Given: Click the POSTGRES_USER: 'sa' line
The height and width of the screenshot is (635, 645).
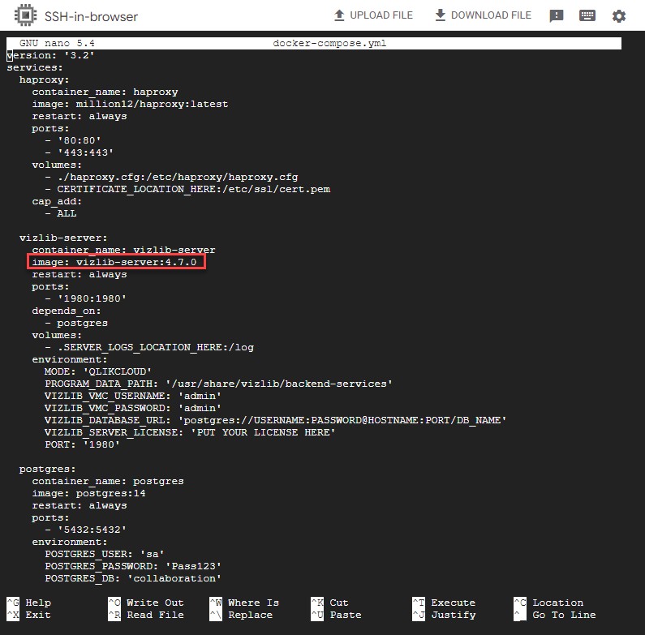Looking at the screenshot, I should (x=105, y=554).
